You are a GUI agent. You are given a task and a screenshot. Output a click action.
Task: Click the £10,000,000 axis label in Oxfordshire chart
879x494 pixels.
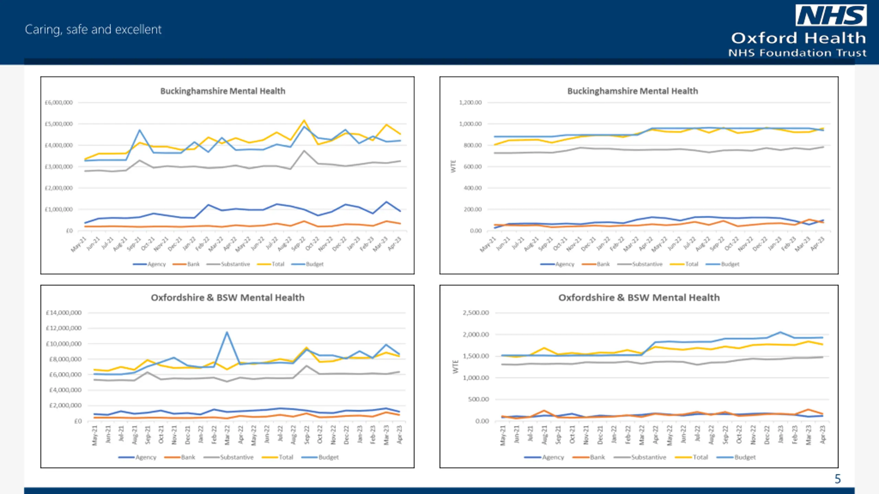click(x=64, y=343)
